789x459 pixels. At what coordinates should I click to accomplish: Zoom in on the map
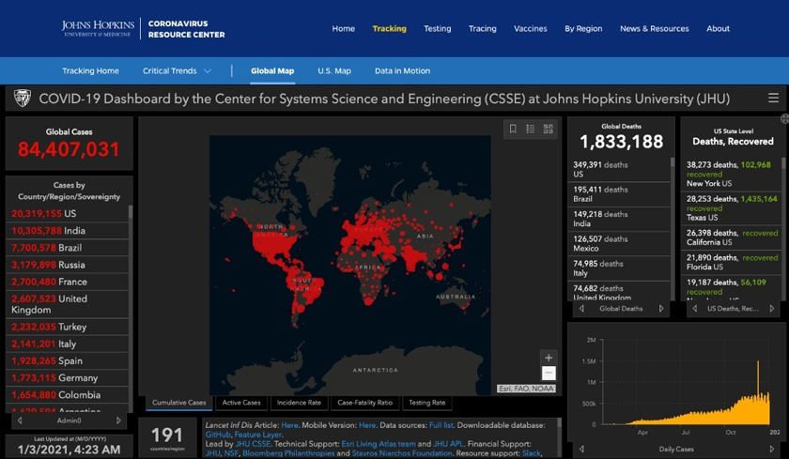549,357
